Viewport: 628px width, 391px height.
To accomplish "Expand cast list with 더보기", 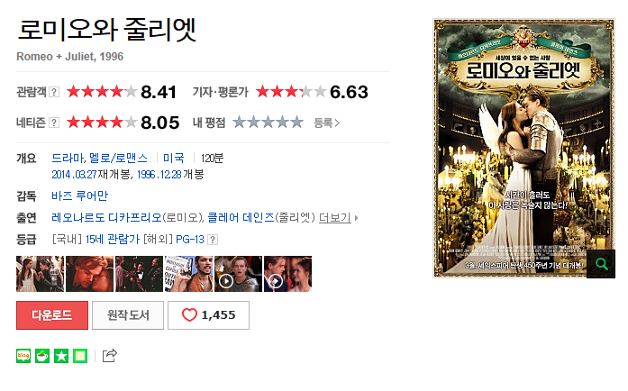I will (338, 218).
